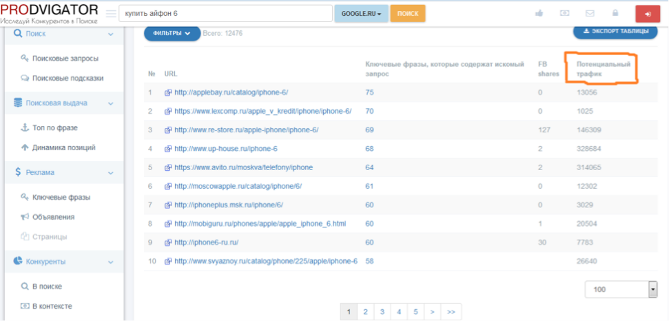Screen dimensions: 669x321
Task: Jump to last page with >> button
Action: [x=451, y=312]
